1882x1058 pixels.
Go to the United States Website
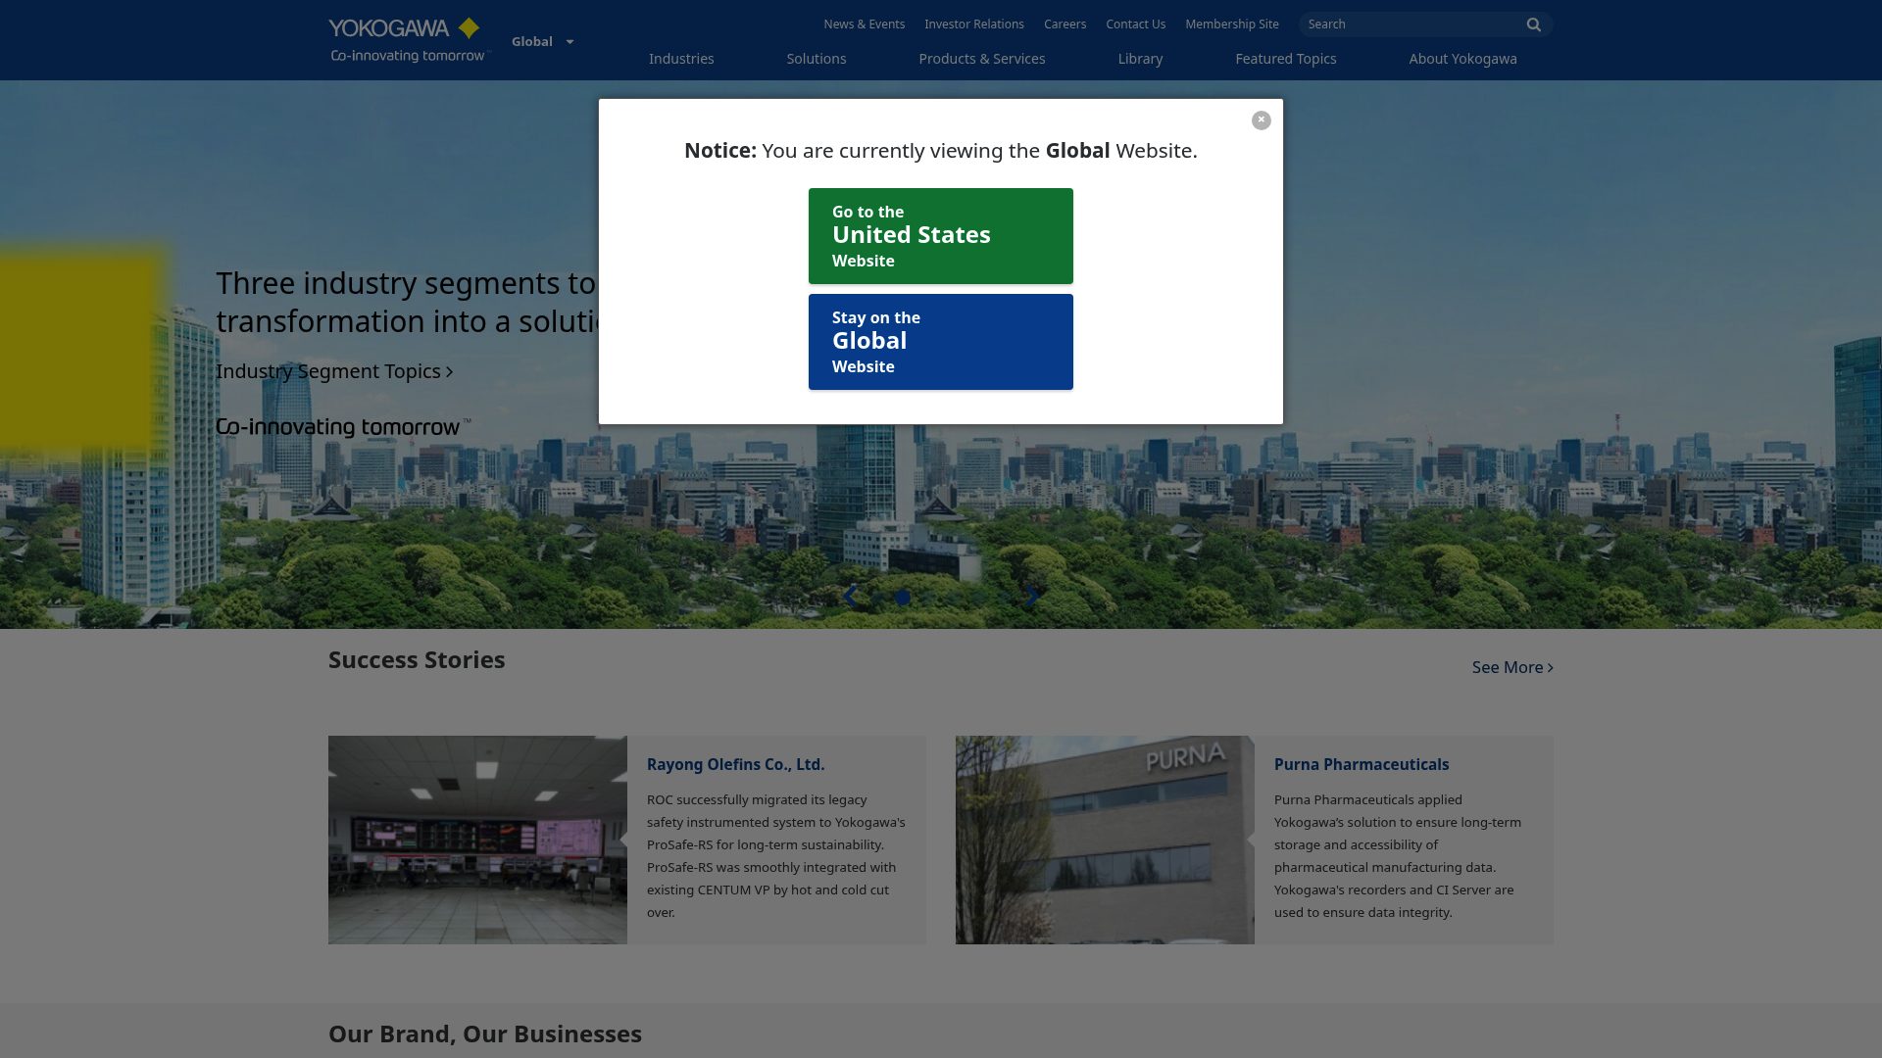(x=940, y=235)
